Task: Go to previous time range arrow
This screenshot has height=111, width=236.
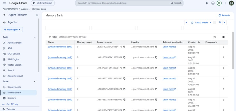Action: click(187, 23)
